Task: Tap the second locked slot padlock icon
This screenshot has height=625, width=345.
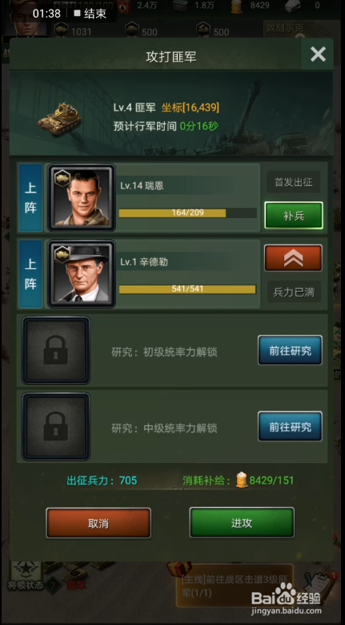Action: coord(56,427)
